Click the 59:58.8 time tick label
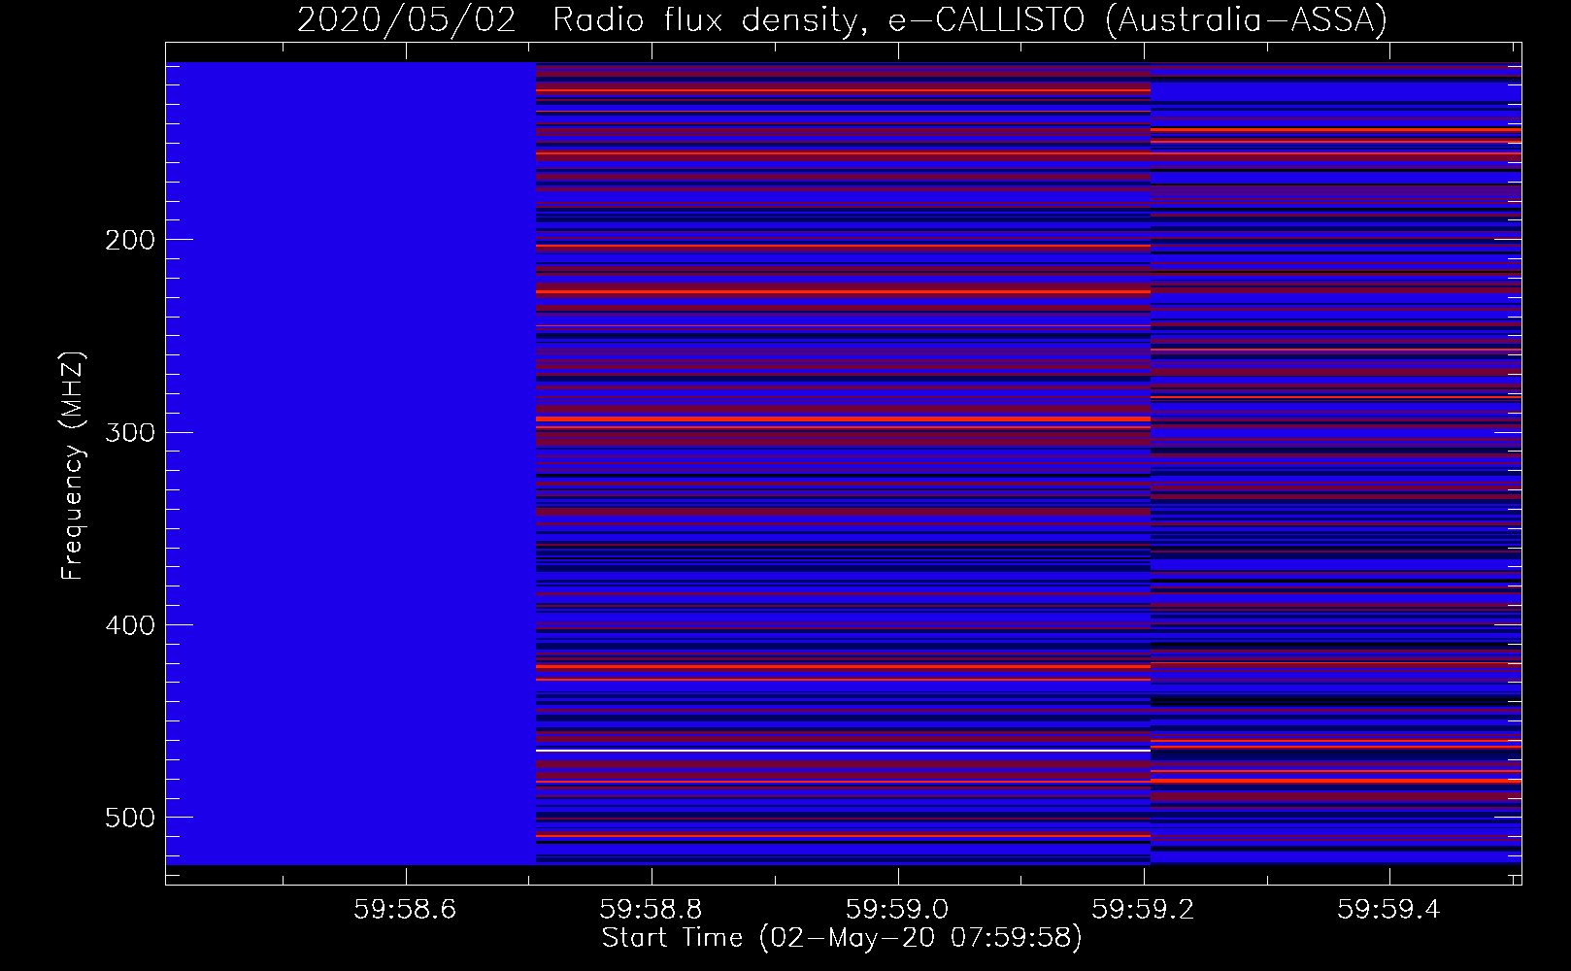 (x=652, y=909)
